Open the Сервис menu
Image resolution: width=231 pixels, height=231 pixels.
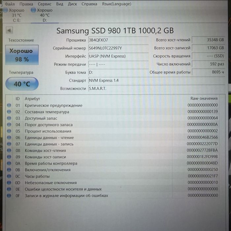(x=45, y=4)
